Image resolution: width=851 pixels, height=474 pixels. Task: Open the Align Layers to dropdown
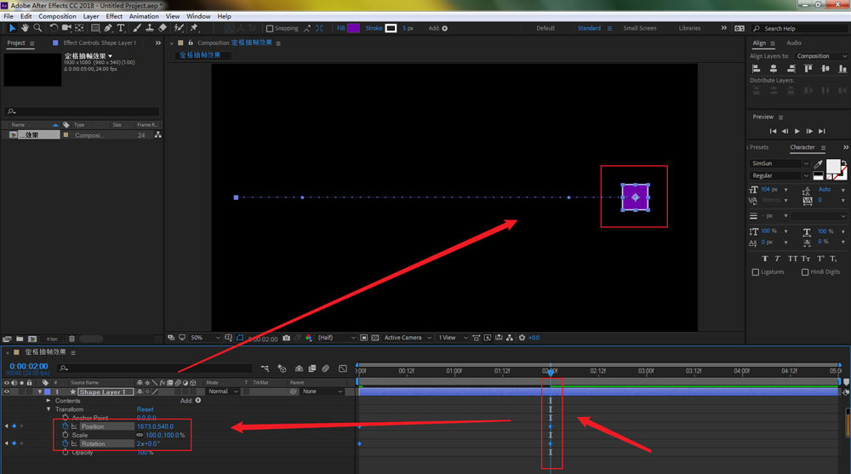pos(820,56)
